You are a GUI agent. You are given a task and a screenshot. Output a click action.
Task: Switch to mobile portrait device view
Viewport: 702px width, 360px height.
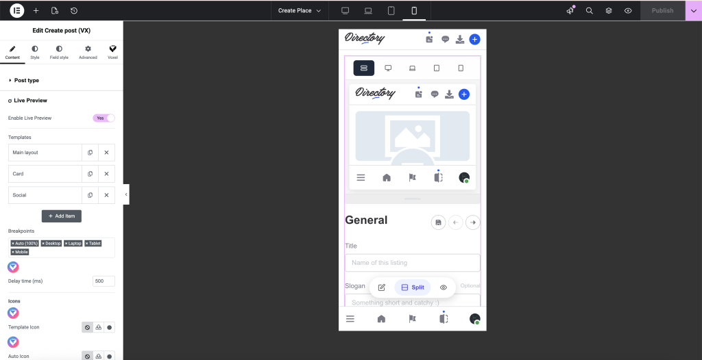(x=413, y=10)
